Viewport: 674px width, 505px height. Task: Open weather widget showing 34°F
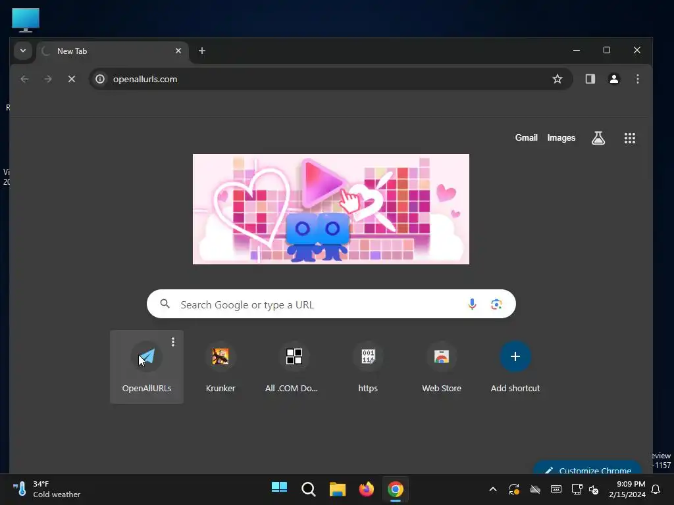point(47,489)
